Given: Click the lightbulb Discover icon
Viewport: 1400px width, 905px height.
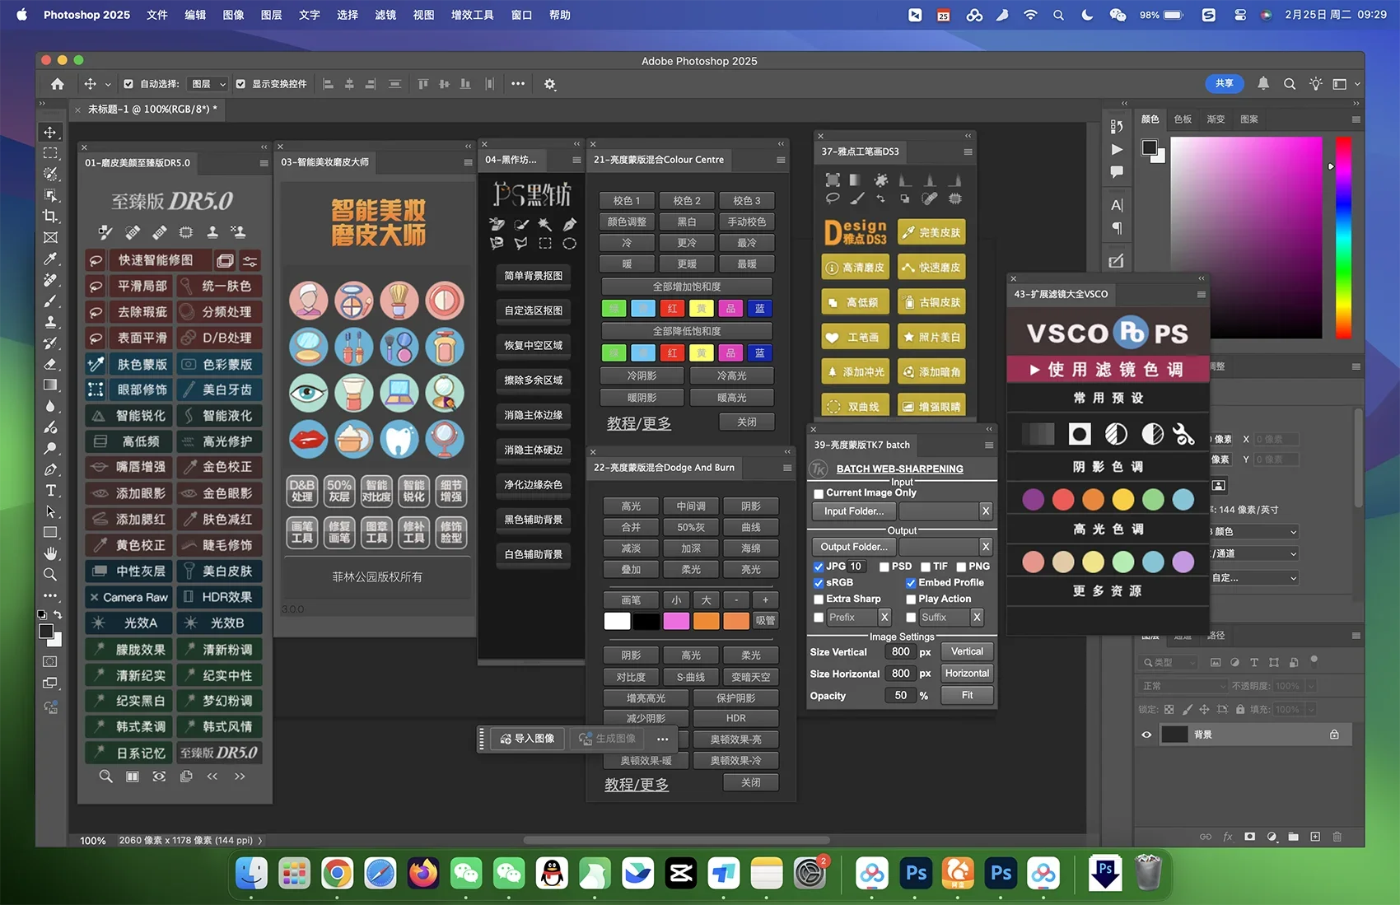Looking at the screenshot, I should (x=1315, y=83).
